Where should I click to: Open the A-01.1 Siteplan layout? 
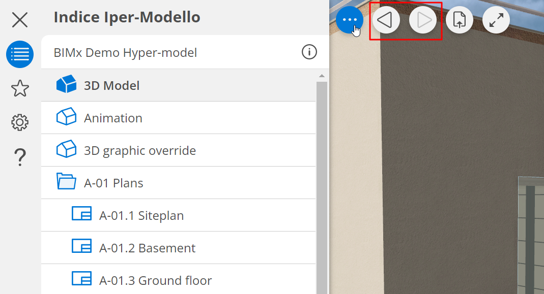click(x=141, y=215)
